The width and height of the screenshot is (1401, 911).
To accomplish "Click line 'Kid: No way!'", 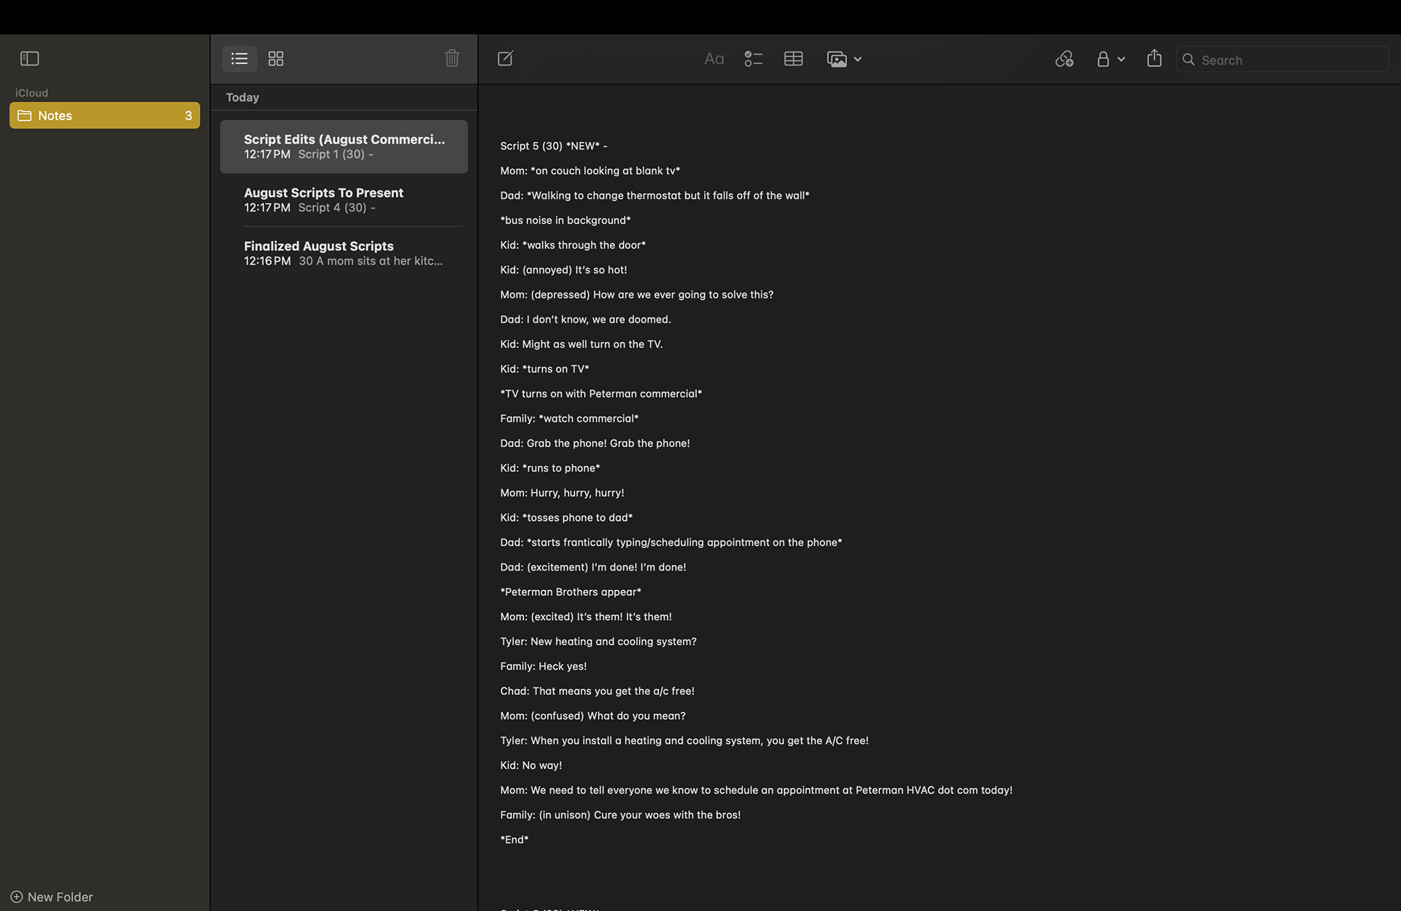I will click(530, 766).
